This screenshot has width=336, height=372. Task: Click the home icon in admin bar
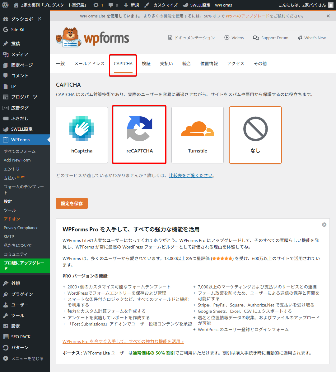coord(16,5)
